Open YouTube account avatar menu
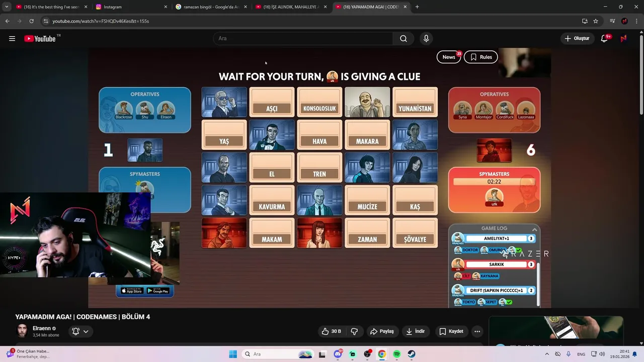644x362 pixels. point(623,39)
